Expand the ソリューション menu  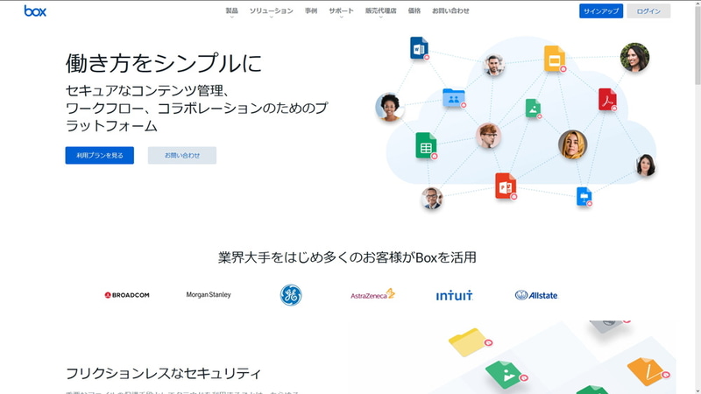(x=272, y=11)
